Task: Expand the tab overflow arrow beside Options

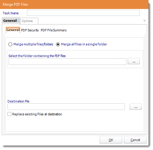Action: (144, 21)
